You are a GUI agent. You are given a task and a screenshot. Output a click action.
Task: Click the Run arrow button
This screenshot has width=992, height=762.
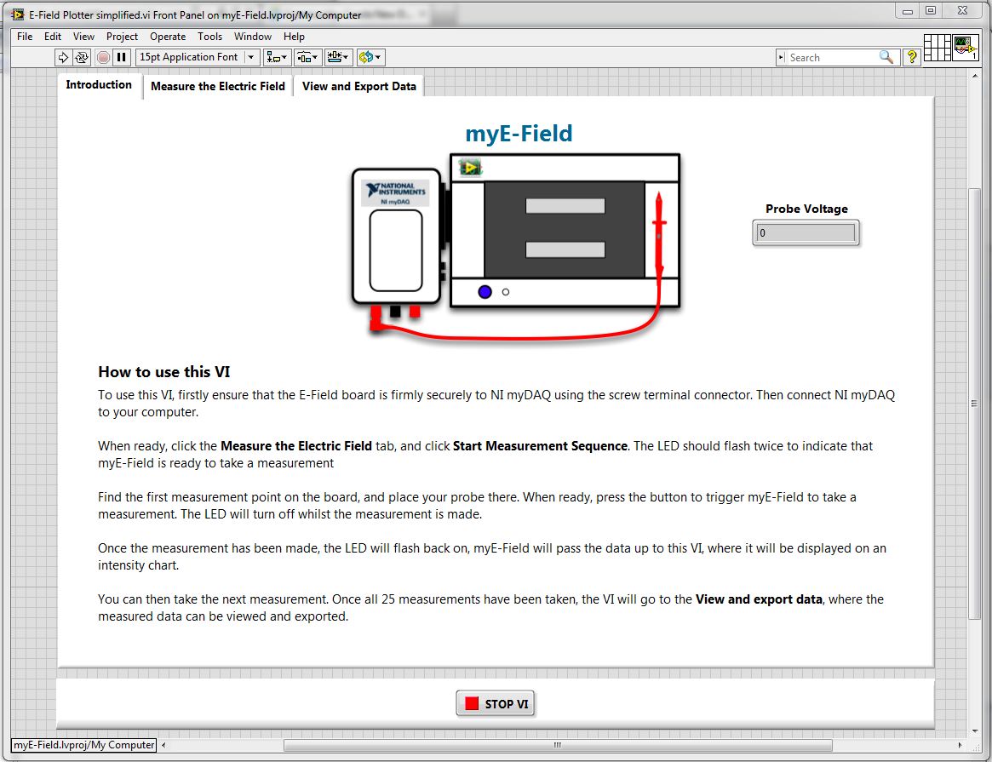[63, 58]
